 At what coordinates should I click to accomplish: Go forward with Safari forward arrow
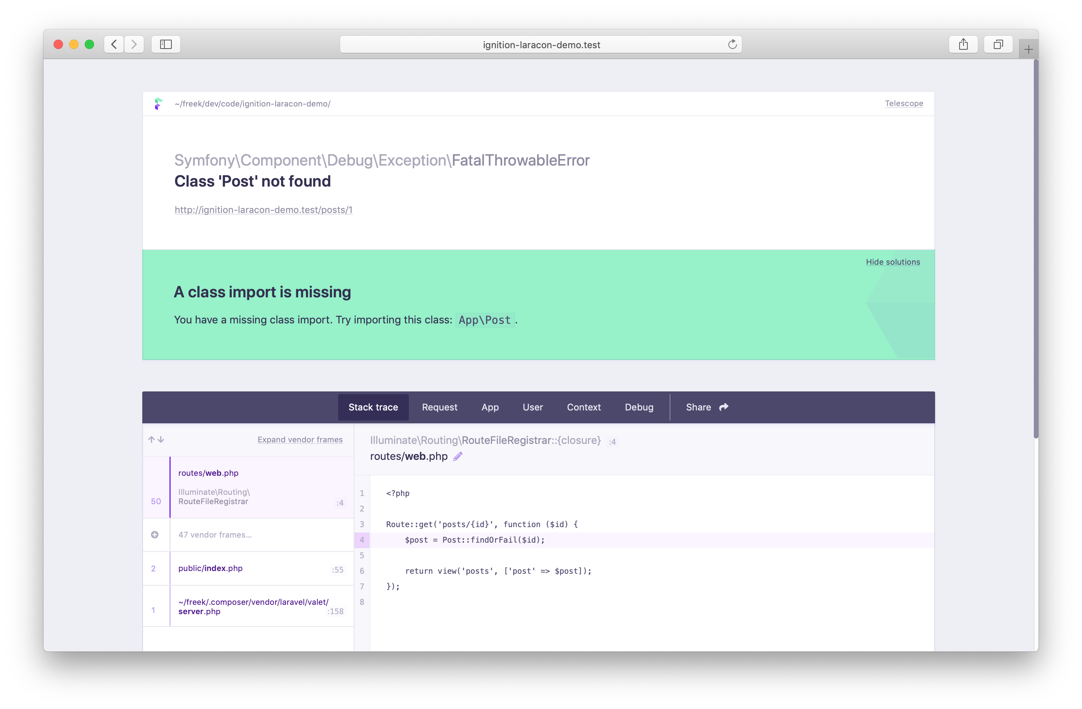(x=134, y=44)
